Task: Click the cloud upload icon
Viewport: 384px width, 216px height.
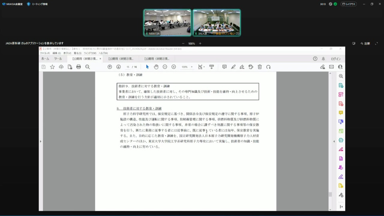Action: click(x=61, y=67)
